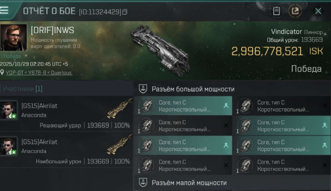Open the hamburger menu icon
This screenshot has width=331, height=191.
4,10
